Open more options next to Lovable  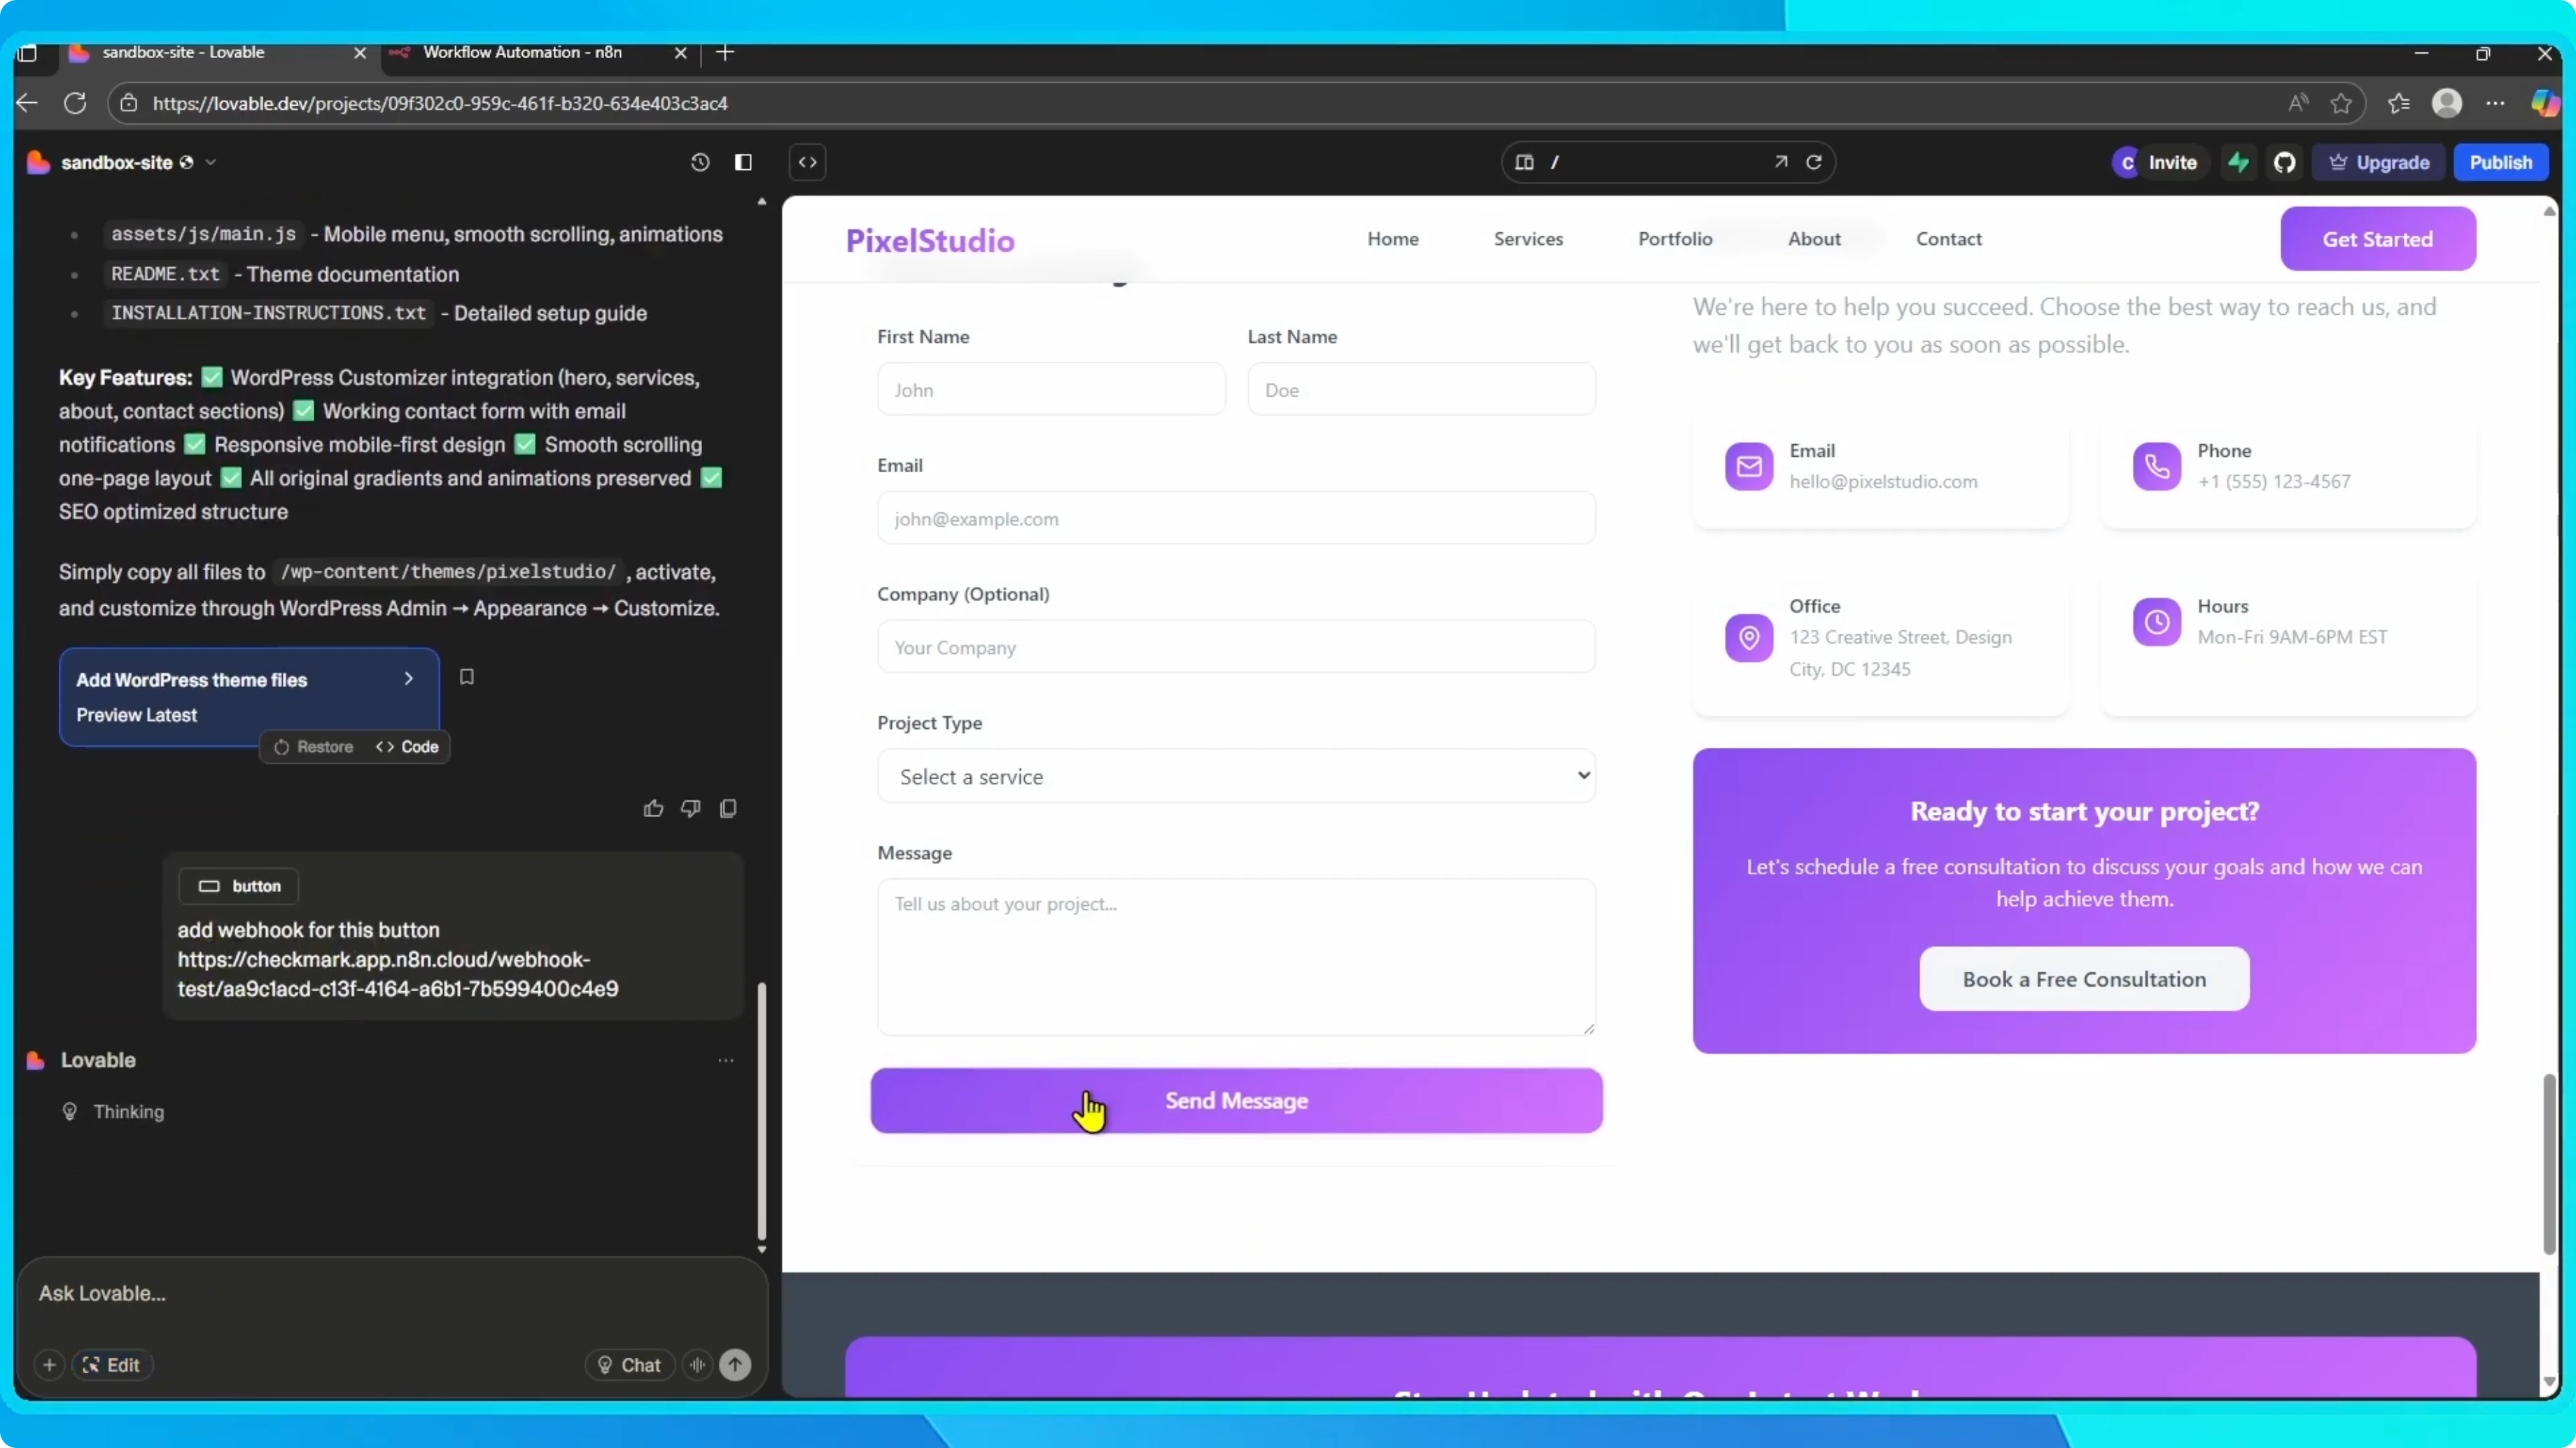(x=726, y=1060)
